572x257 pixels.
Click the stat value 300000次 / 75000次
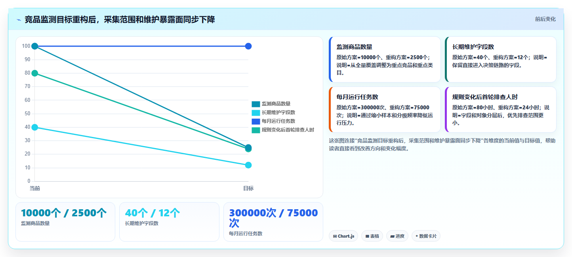pos(273,218)
